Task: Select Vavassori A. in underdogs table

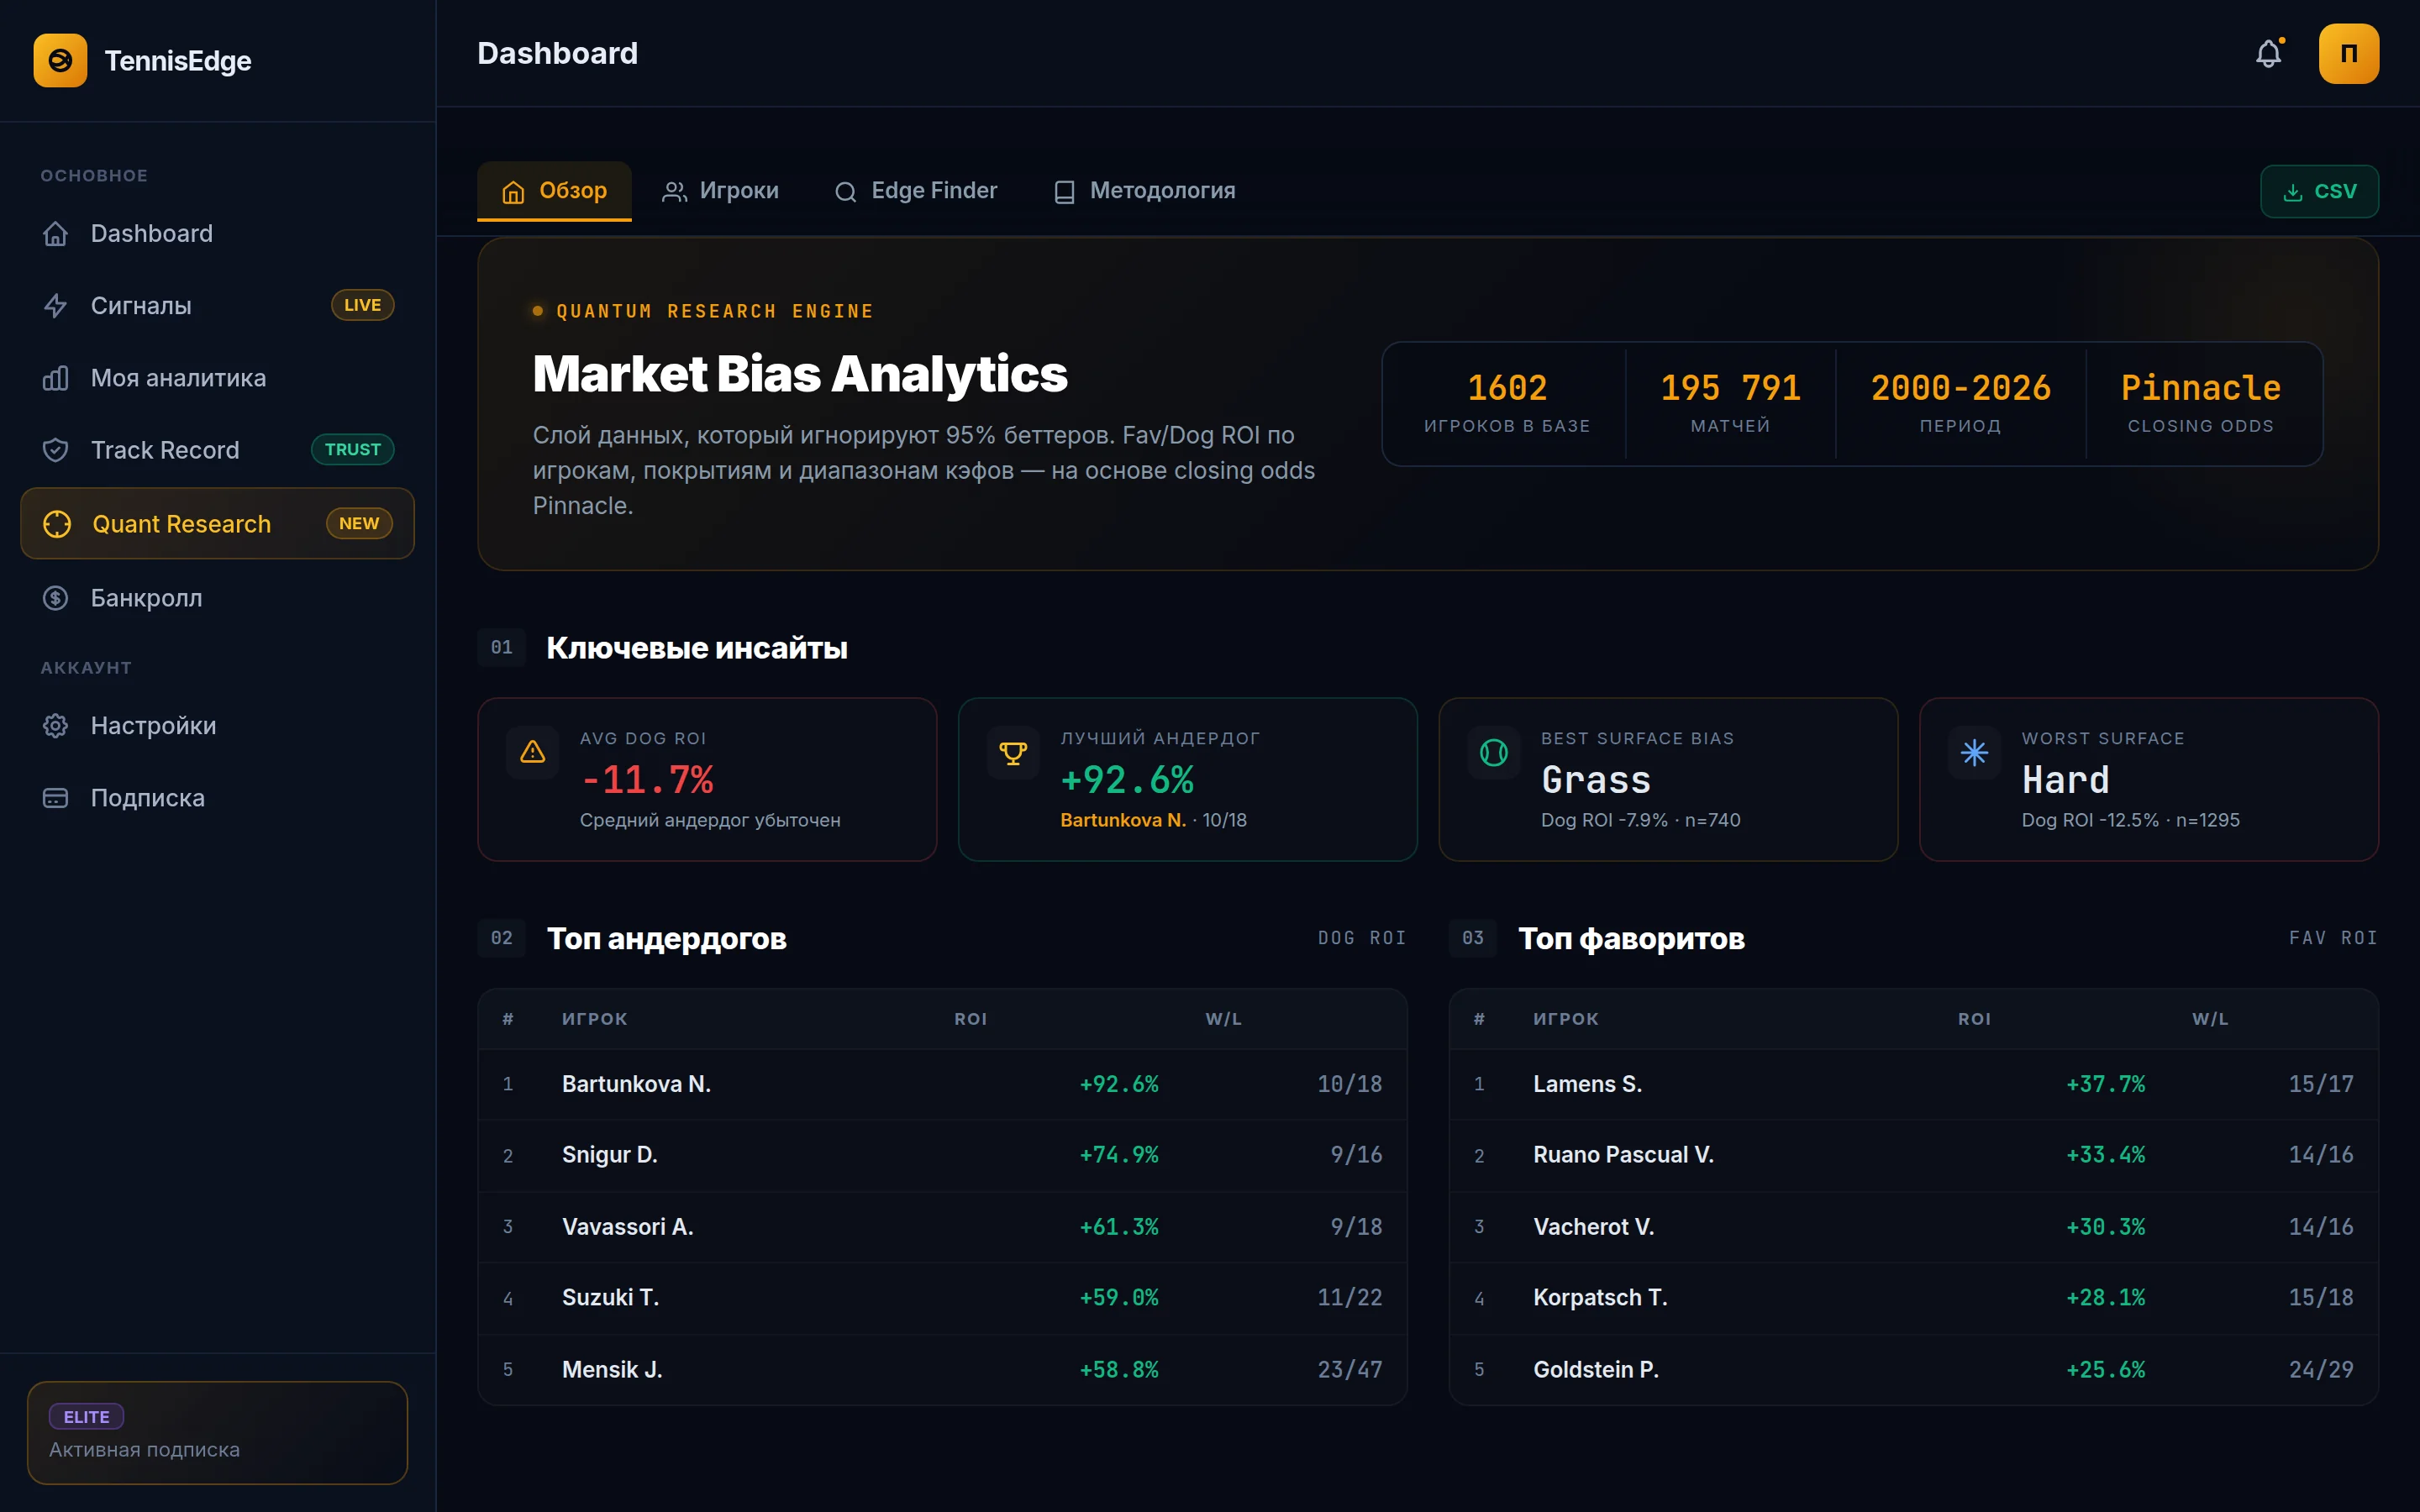Action: pos(943,1227)
